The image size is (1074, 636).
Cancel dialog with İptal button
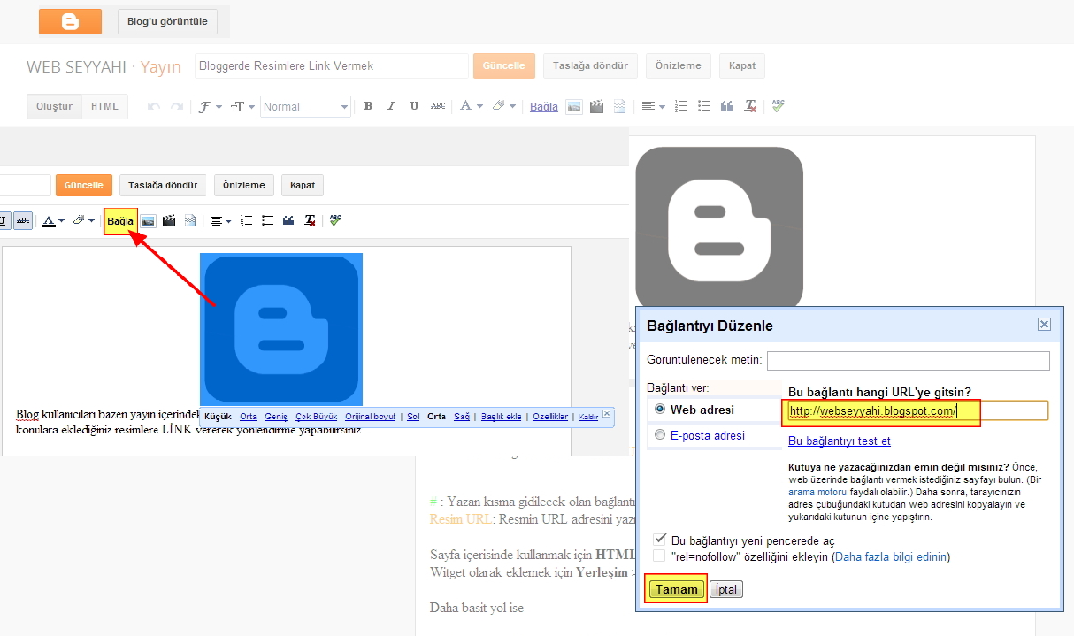point(725,589)
